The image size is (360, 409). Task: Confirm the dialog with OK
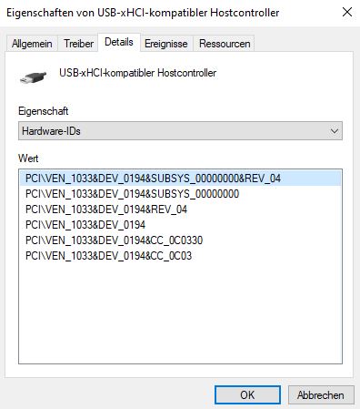coord(247,395)
